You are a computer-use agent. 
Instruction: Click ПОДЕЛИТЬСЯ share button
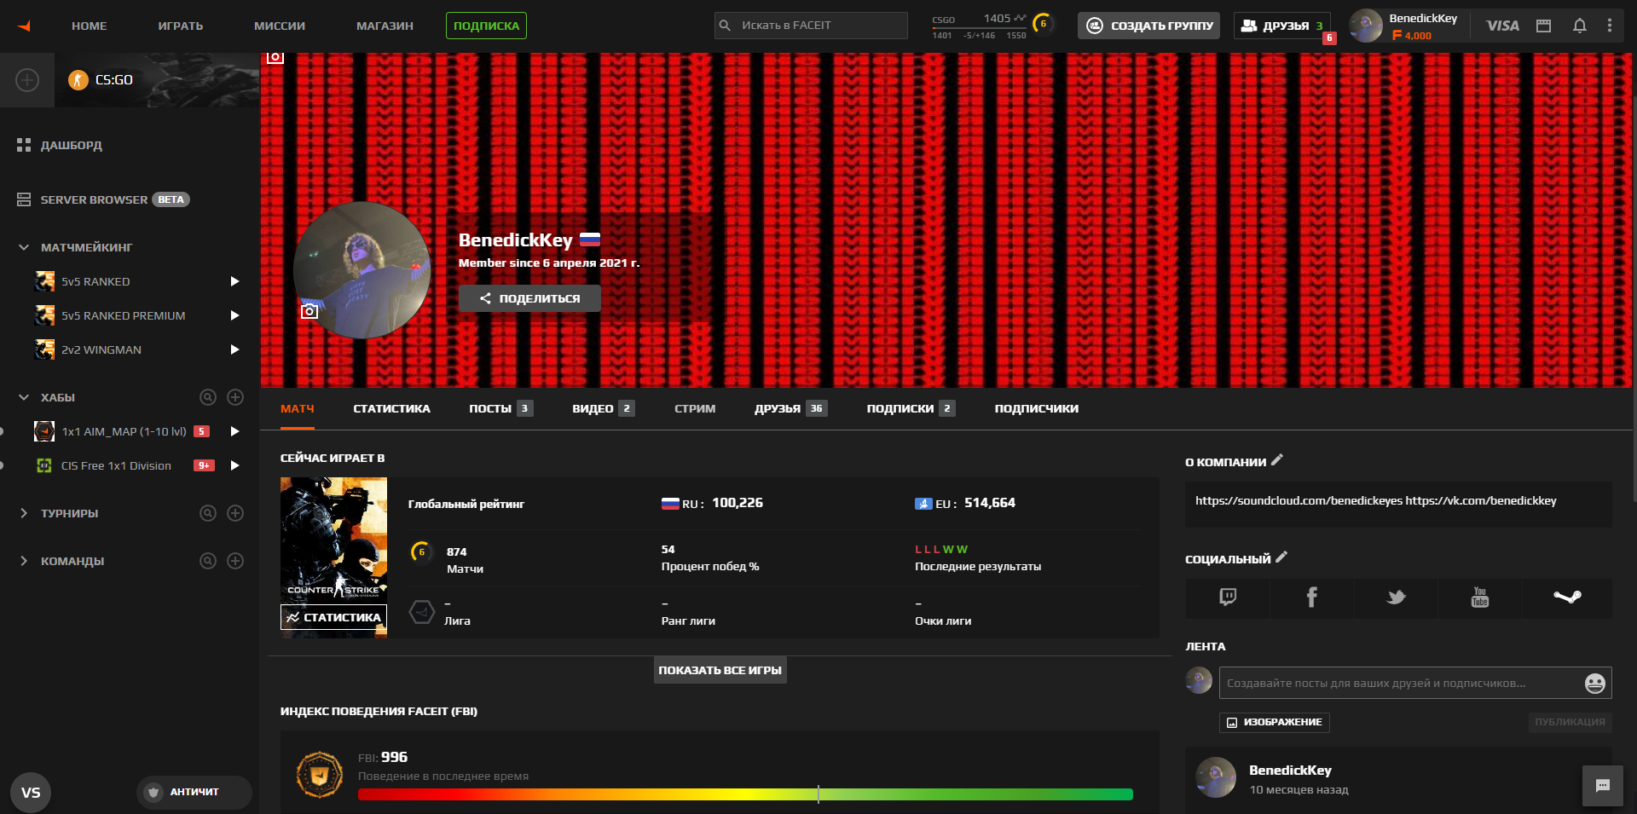(529, 298)
